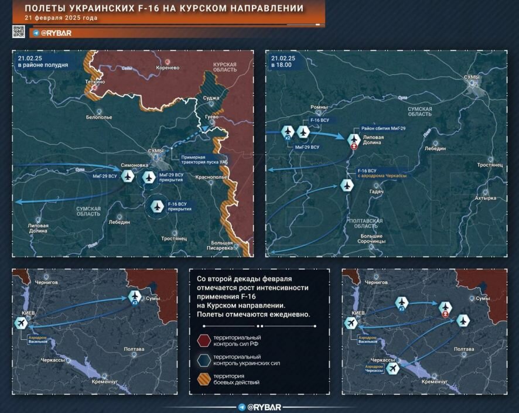Click the Васильков airfield plane icon in the left overview map
519x413 pixels.
pyautogui.click(x=22, y=323)
